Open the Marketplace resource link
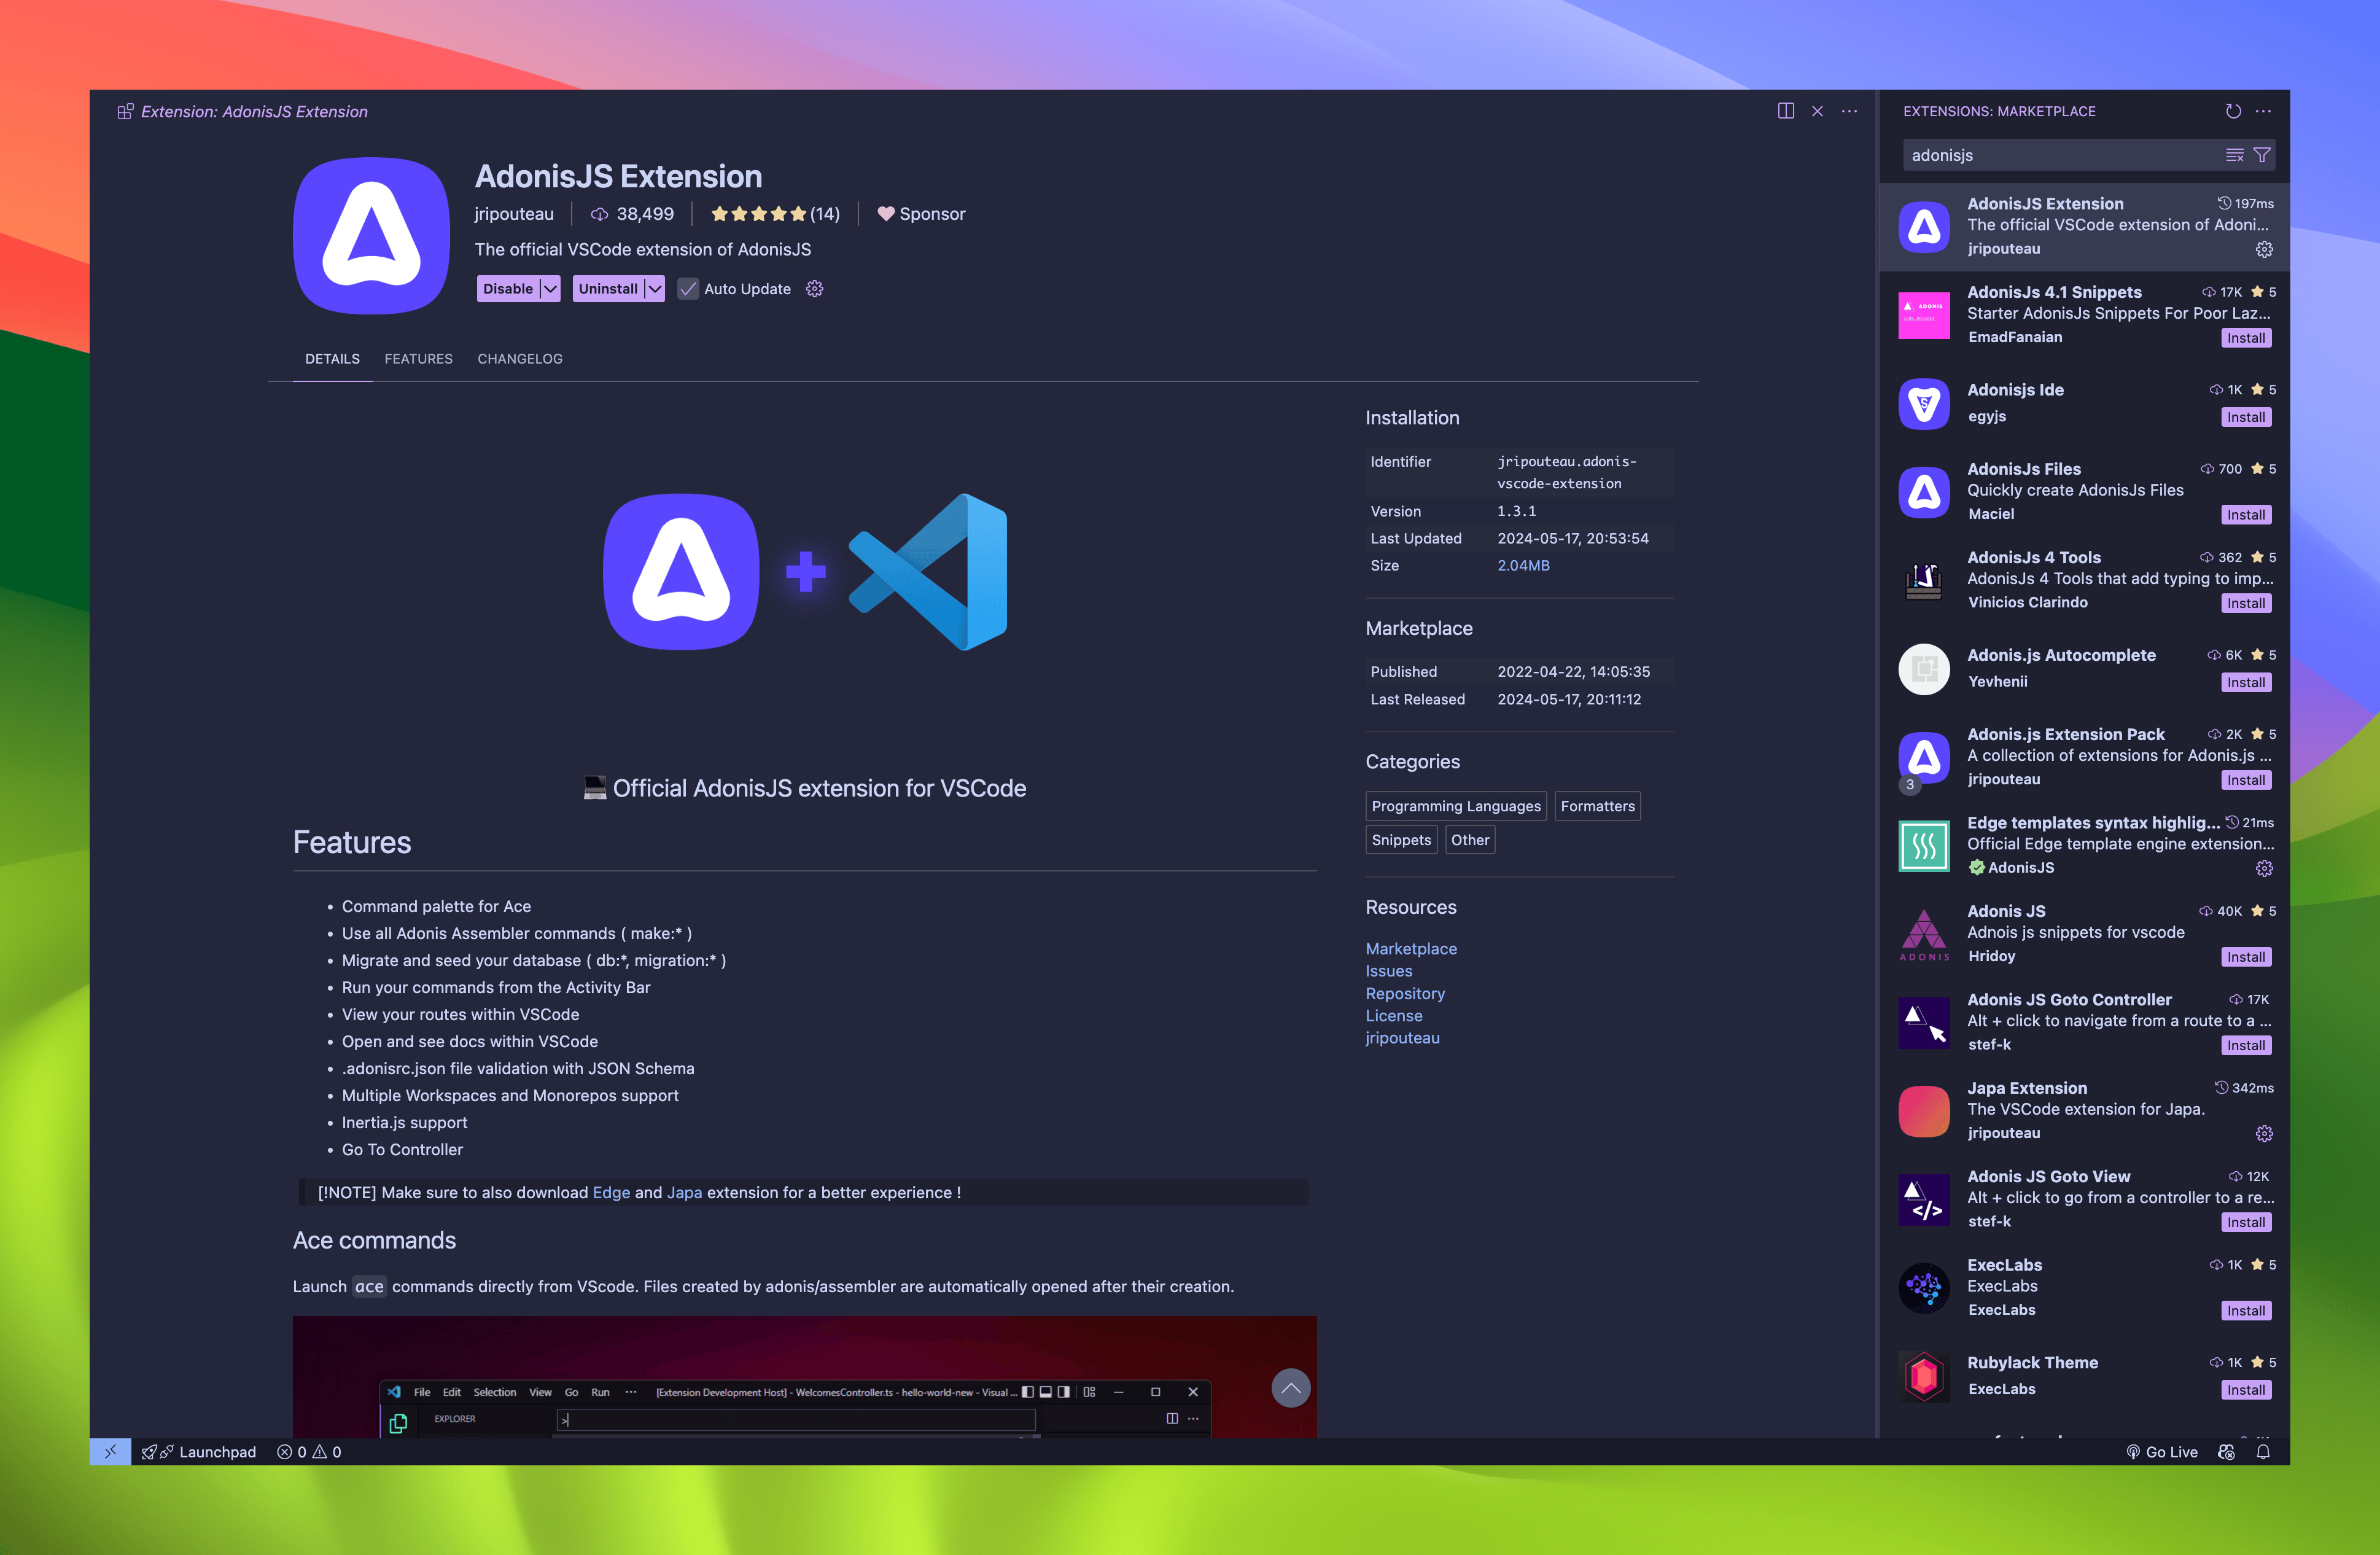 [1411, 949]
